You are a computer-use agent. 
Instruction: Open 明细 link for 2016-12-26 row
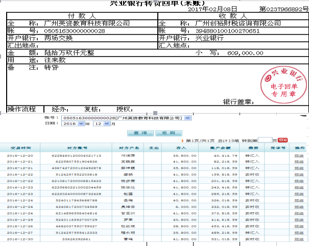(299, 226)
